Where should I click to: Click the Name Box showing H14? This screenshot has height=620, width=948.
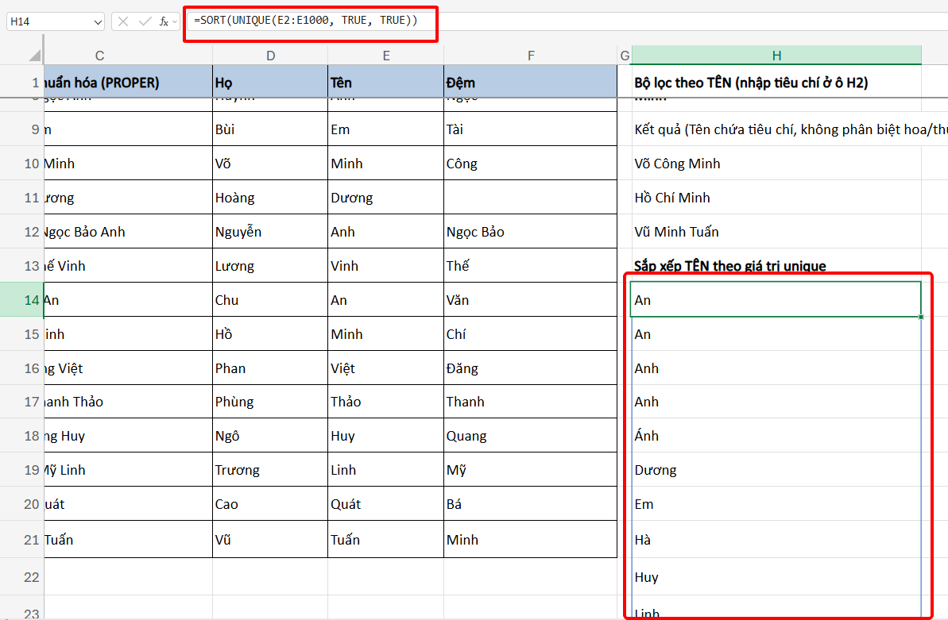point(48,21)
